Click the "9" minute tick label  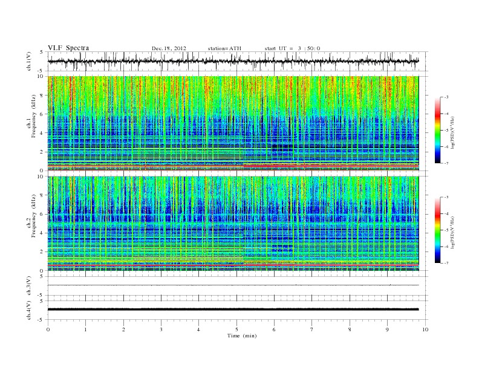tap(387, 329)
